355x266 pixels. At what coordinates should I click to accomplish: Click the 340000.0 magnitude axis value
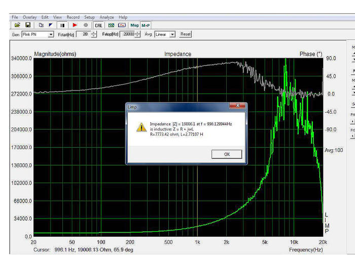[21, 58]
